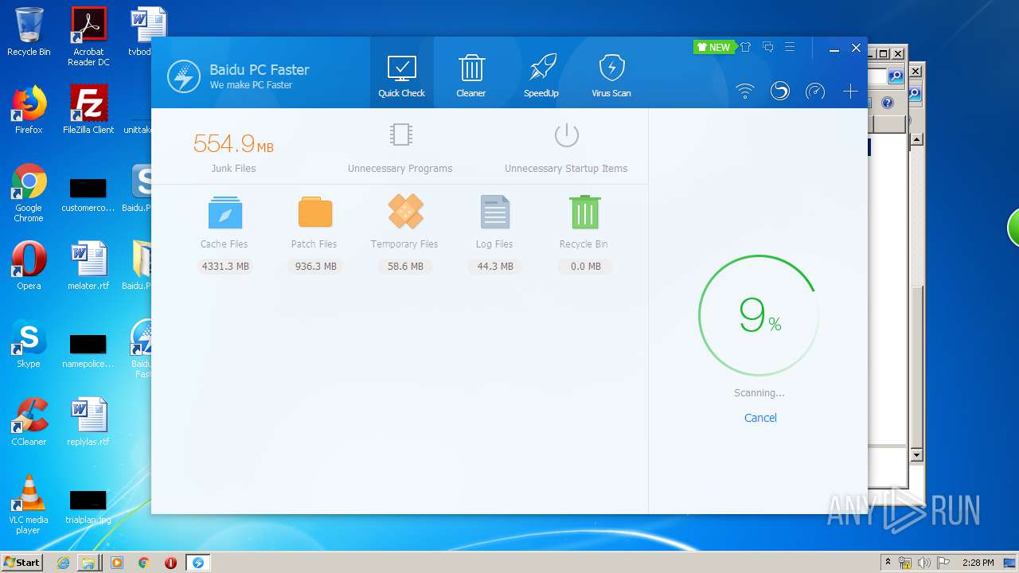
Task: Cancel the ongoing scan
Action: tap(760, 418)
